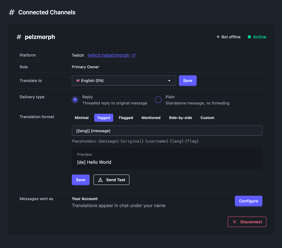The width and height of the screenshot is (282, 248).
Task: Click the hash icon next to pelzmorph
Action: click(19, 37)
